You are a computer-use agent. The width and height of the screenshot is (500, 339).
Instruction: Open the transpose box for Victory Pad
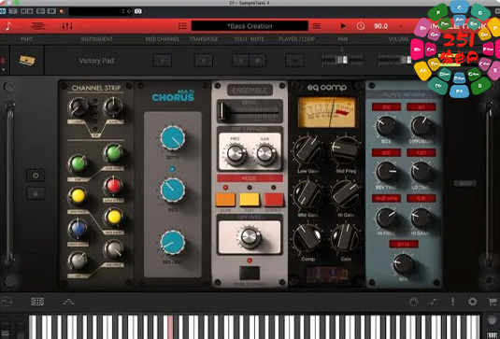(204, 60)
